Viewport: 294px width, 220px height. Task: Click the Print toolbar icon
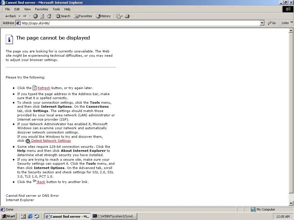[x=127, y=16]
